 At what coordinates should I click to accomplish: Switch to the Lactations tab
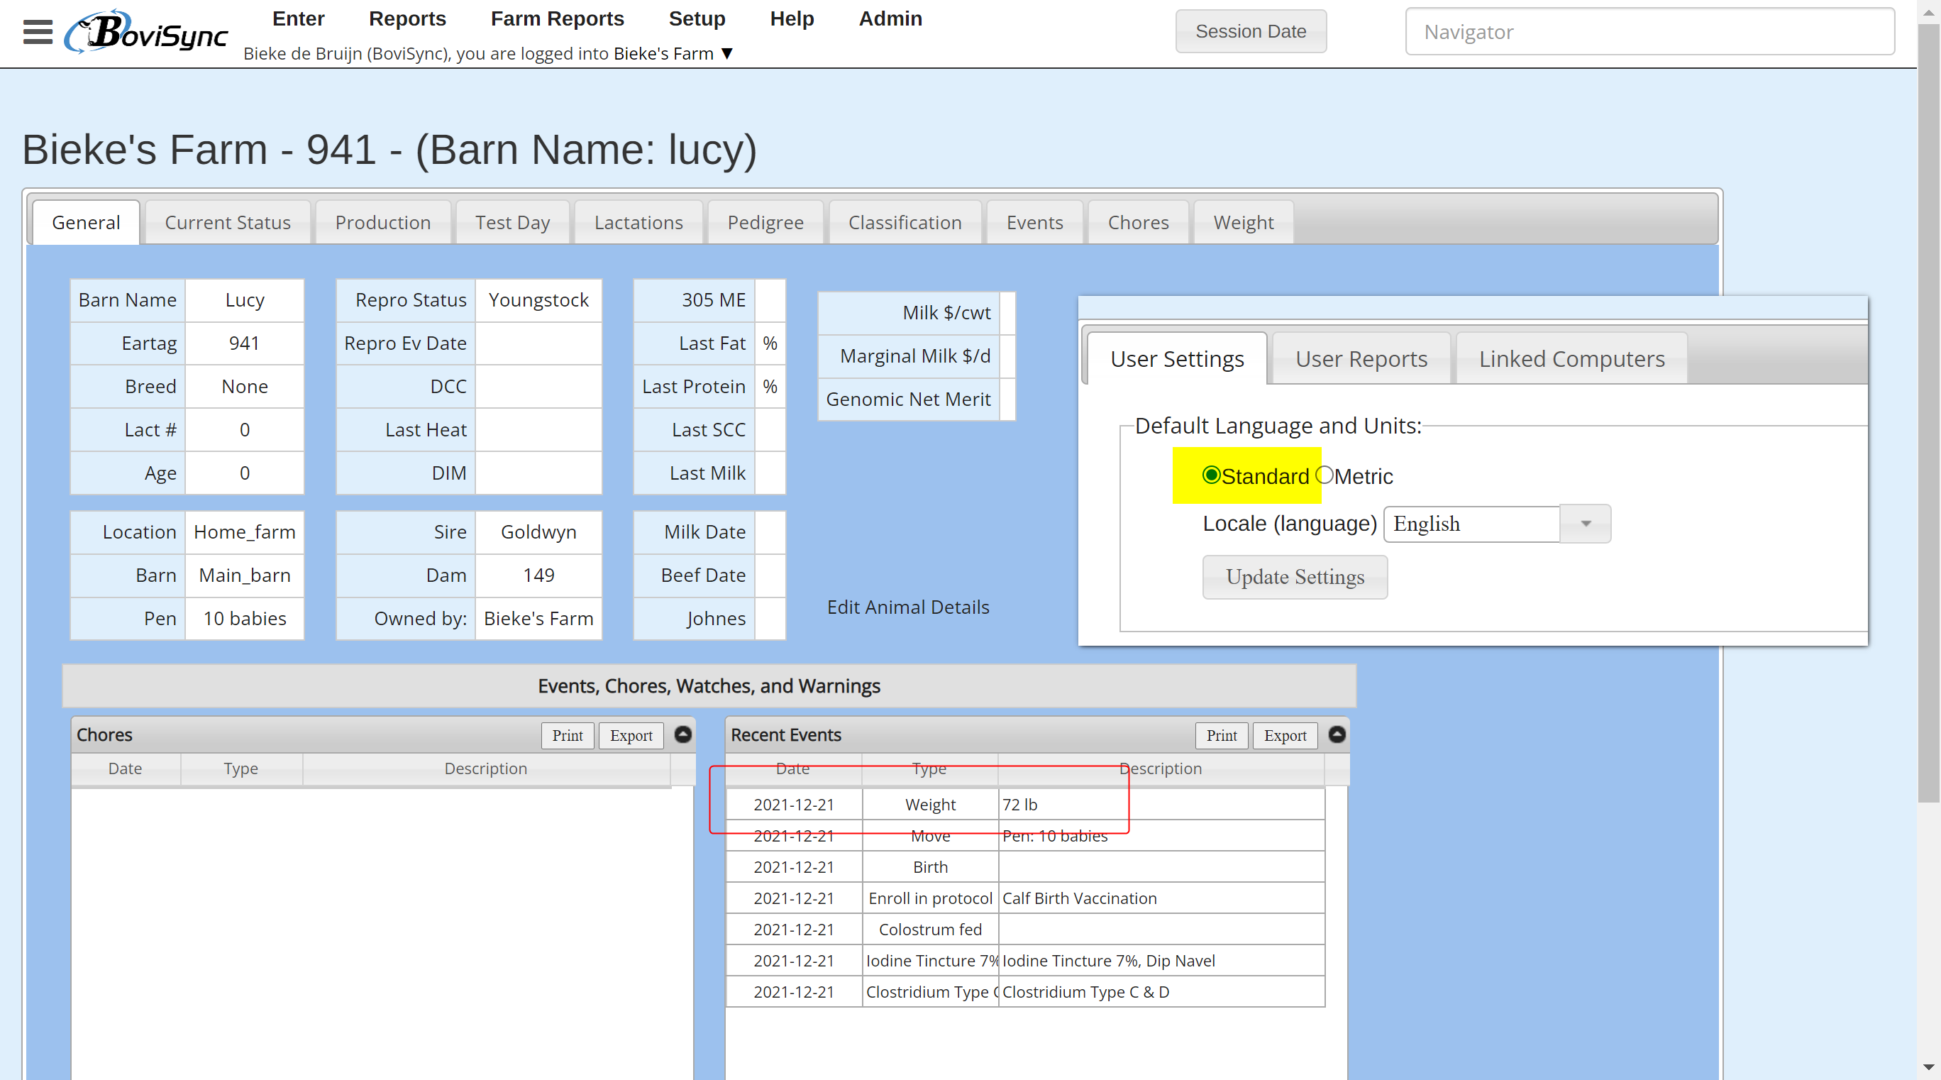(638, 222)
